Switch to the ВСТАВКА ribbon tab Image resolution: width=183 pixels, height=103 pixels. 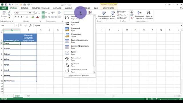point(25,8)
